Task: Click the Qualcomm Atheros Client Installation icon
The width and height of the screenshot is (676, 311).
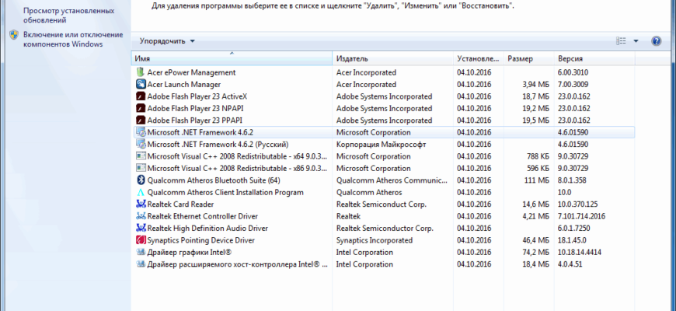Action: tap(140, 192)
